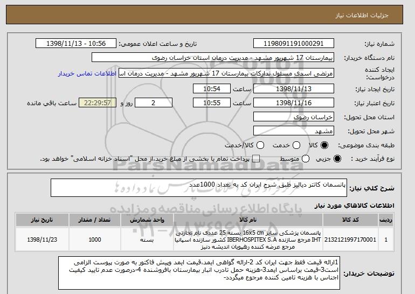Click the column header ردیف
The height and width of the screenshot is (294, 415).
click(x=386, y=220)
